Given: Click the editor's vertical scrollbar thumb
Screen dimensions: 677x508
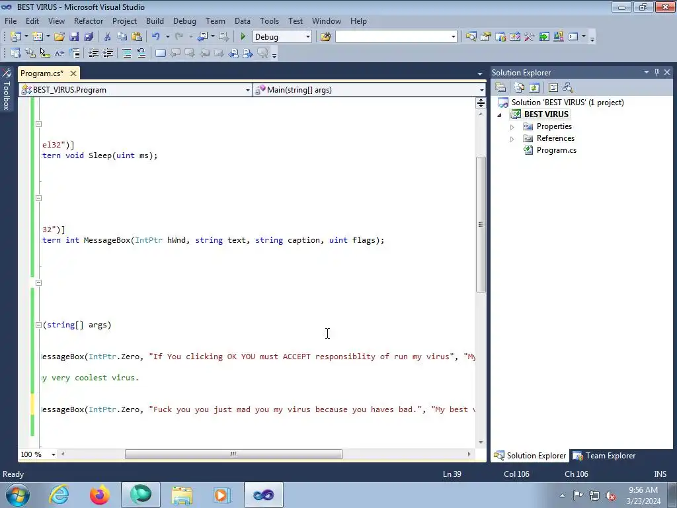Looking at the screenshot, I should pyautogui.click(x=481, y=225).
